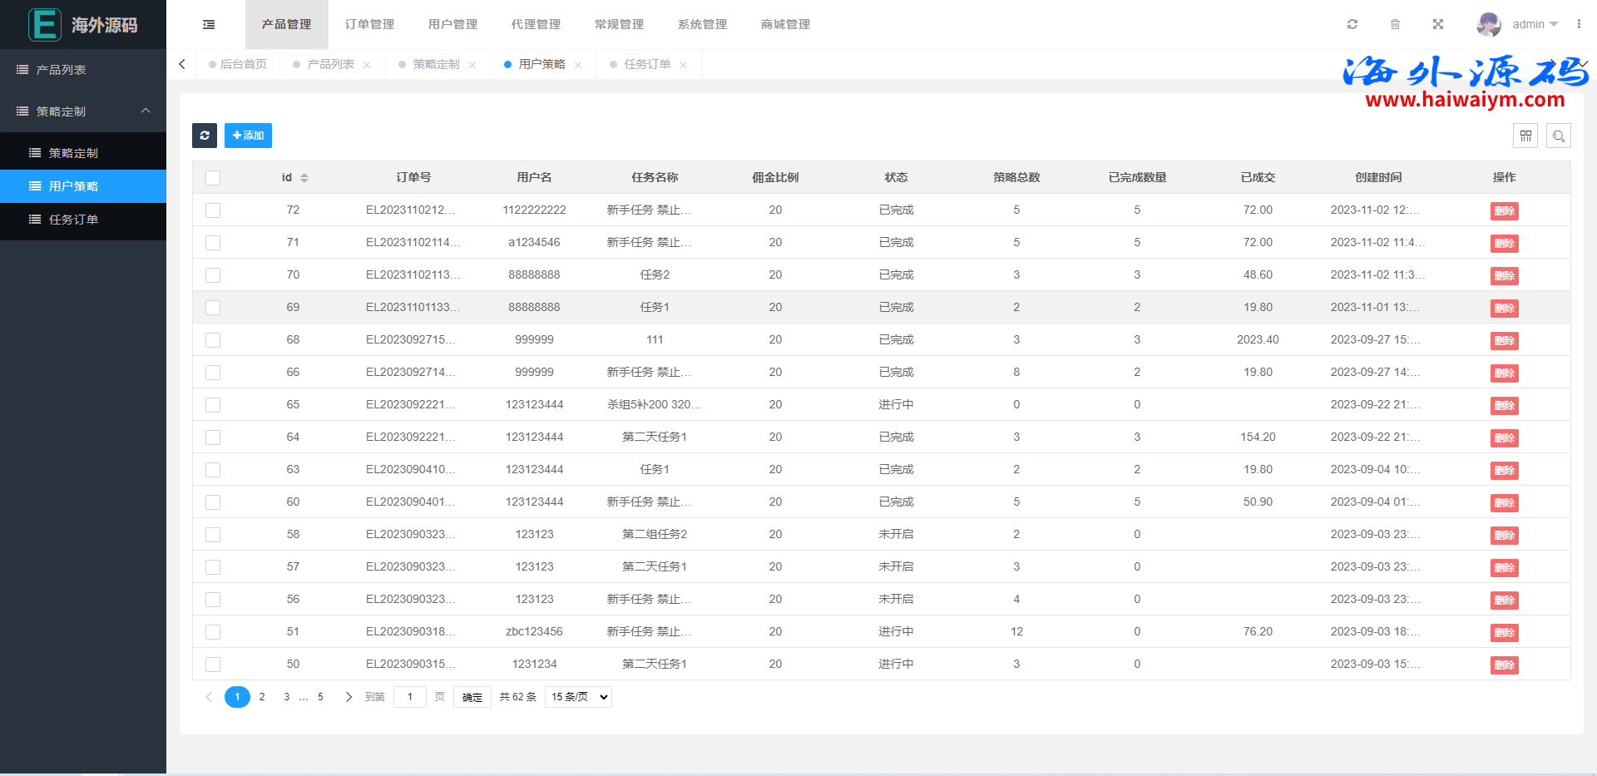Open the 任务订单 sidebar item
This screenshot has width=1597, height=776.
[x=73, y=220]
